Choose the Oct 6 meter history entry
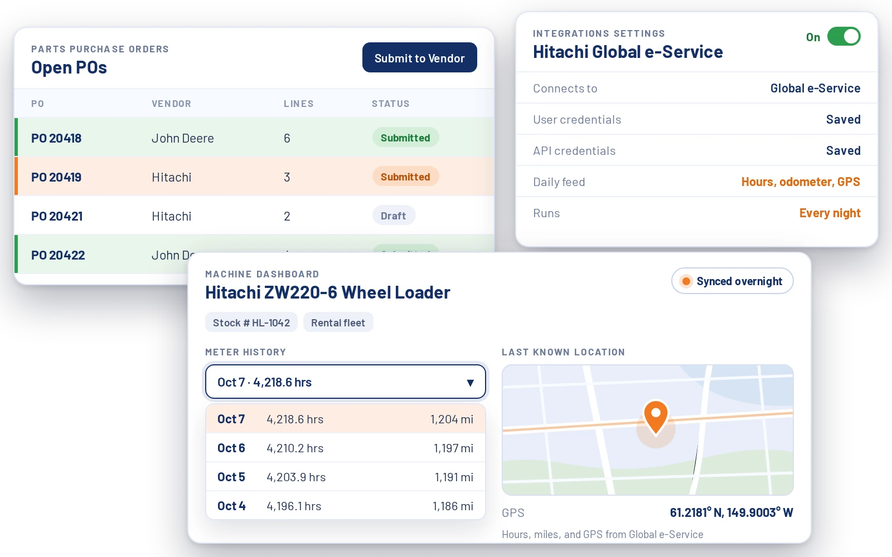 tap(346, 448)
